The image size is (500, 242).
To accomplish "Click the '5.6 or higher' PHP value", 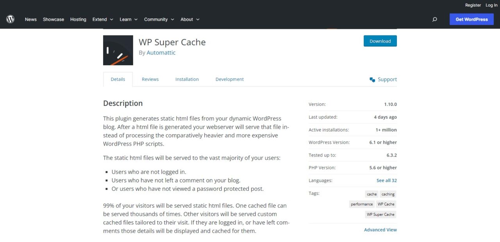I will tap(383, 168).
